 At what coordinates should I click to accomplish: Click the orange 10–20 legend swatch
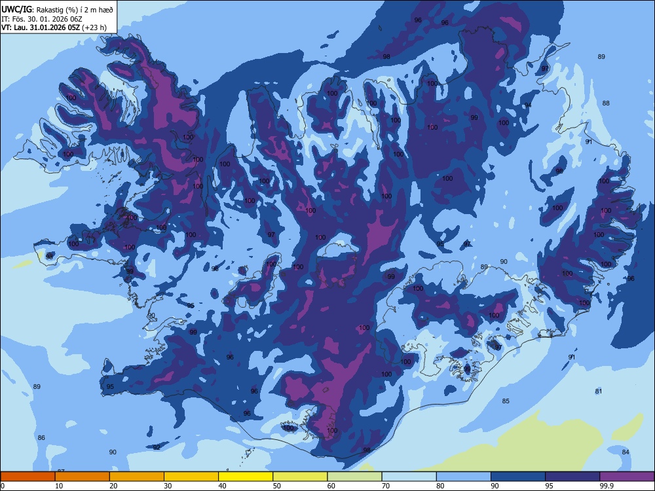point(83,477)
